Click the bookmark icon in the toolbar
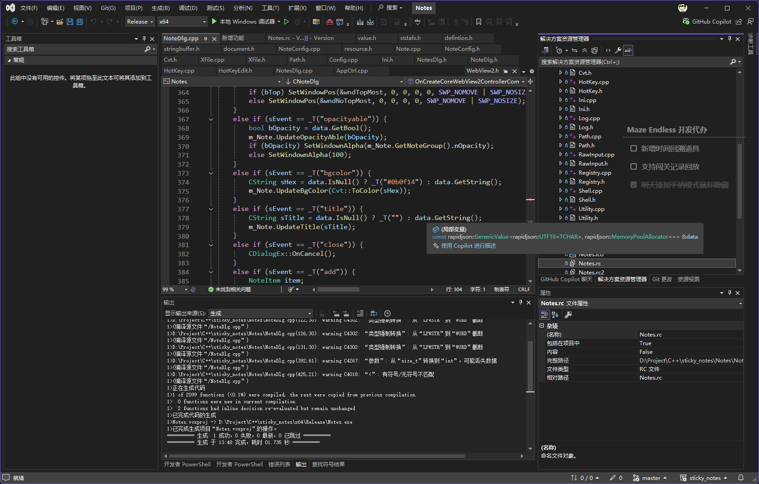The height and width of the screenshot is (484, 759). (478, 22)
